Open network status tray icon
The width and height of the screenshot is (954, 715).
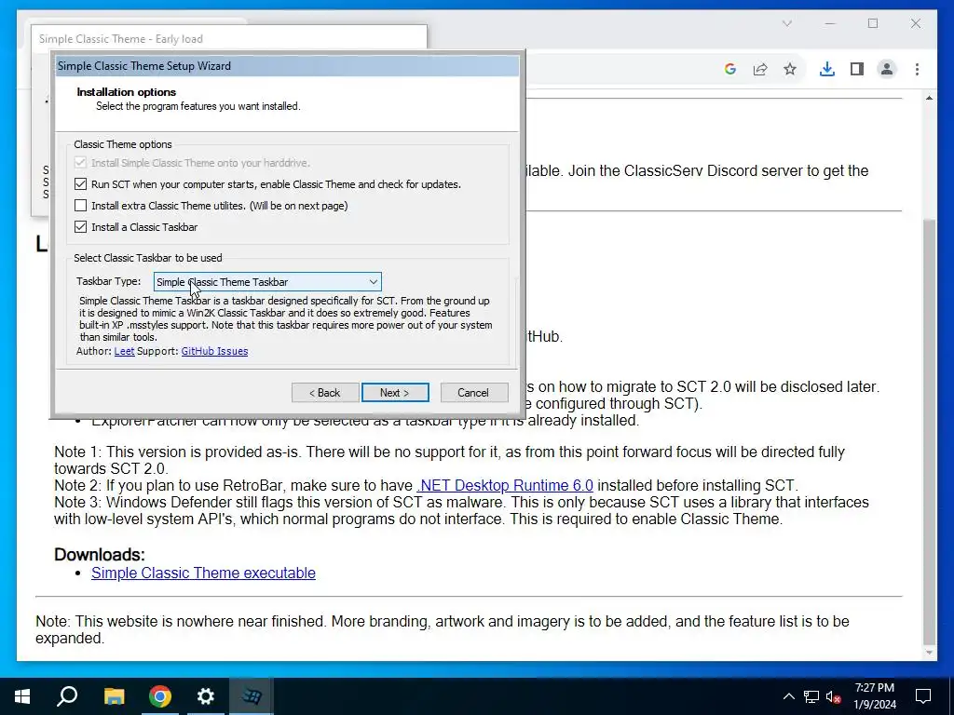click(811, 696)
